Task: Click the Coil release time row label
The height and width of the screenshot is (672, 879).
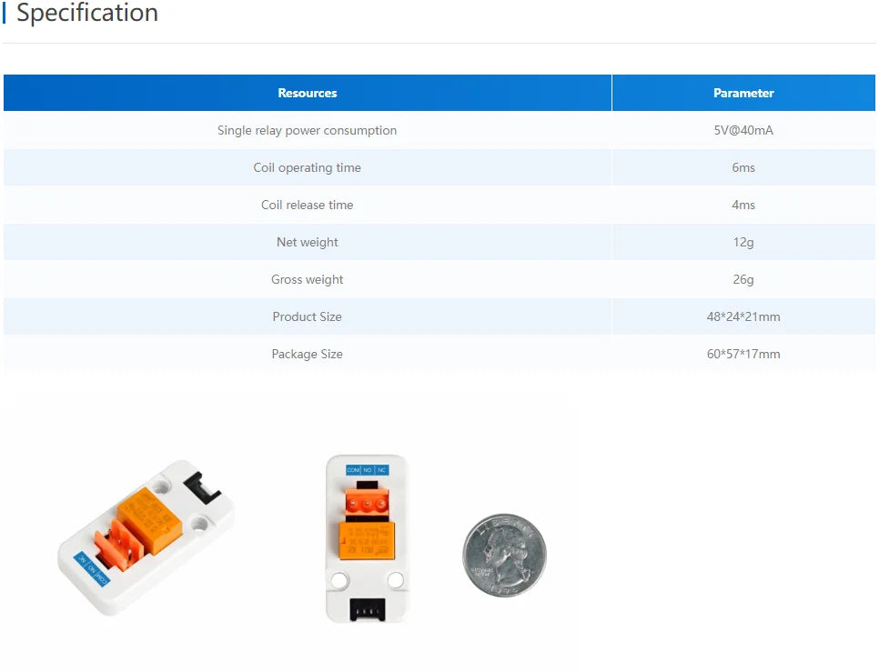Action: point(308,205)
